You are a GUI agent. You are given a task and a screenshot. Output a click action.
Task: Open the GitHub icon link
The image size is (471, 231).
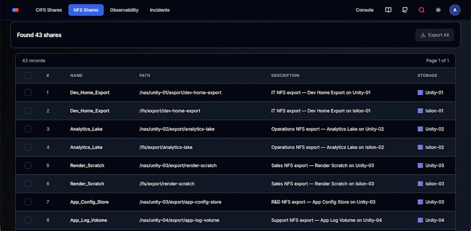coord(405,10)
